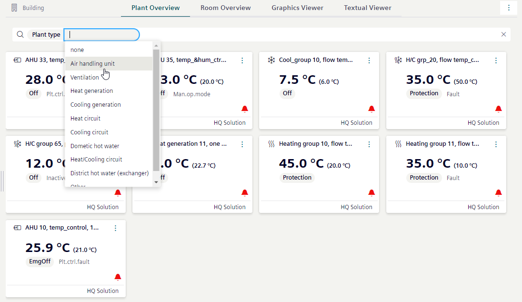
Task: Select Air handling unit from dropdown list
Action: point(93,63)
